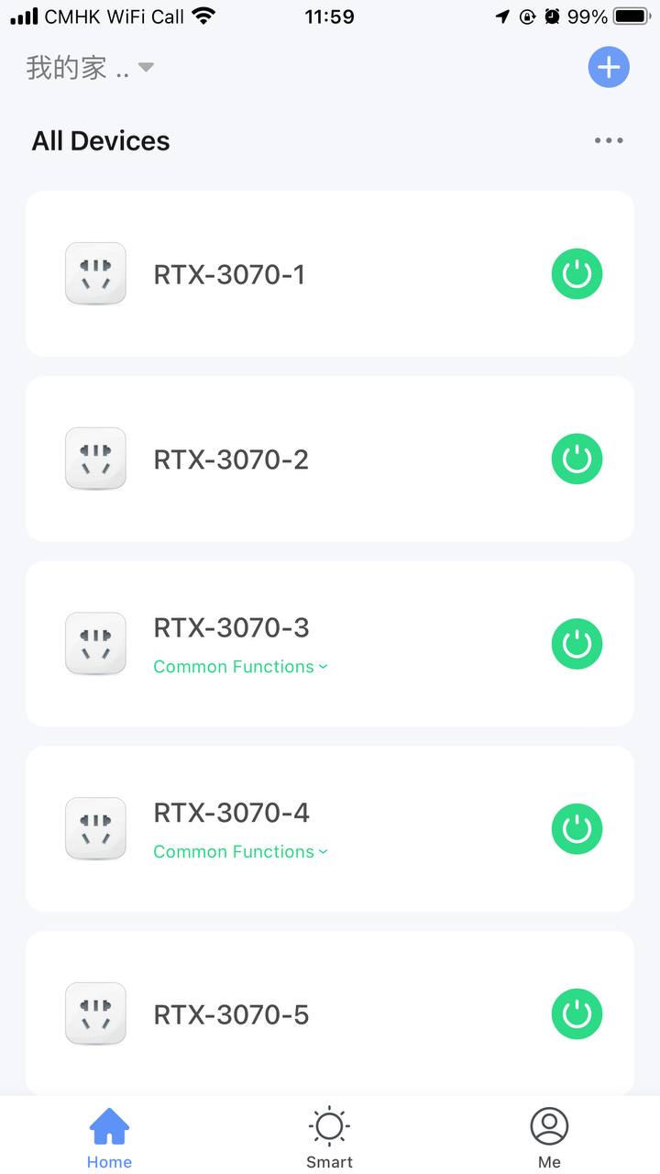This screenshot has width=660, height=1174.
Task: Open the three-dots menu beside All Devices
Action: click(609, 140)
